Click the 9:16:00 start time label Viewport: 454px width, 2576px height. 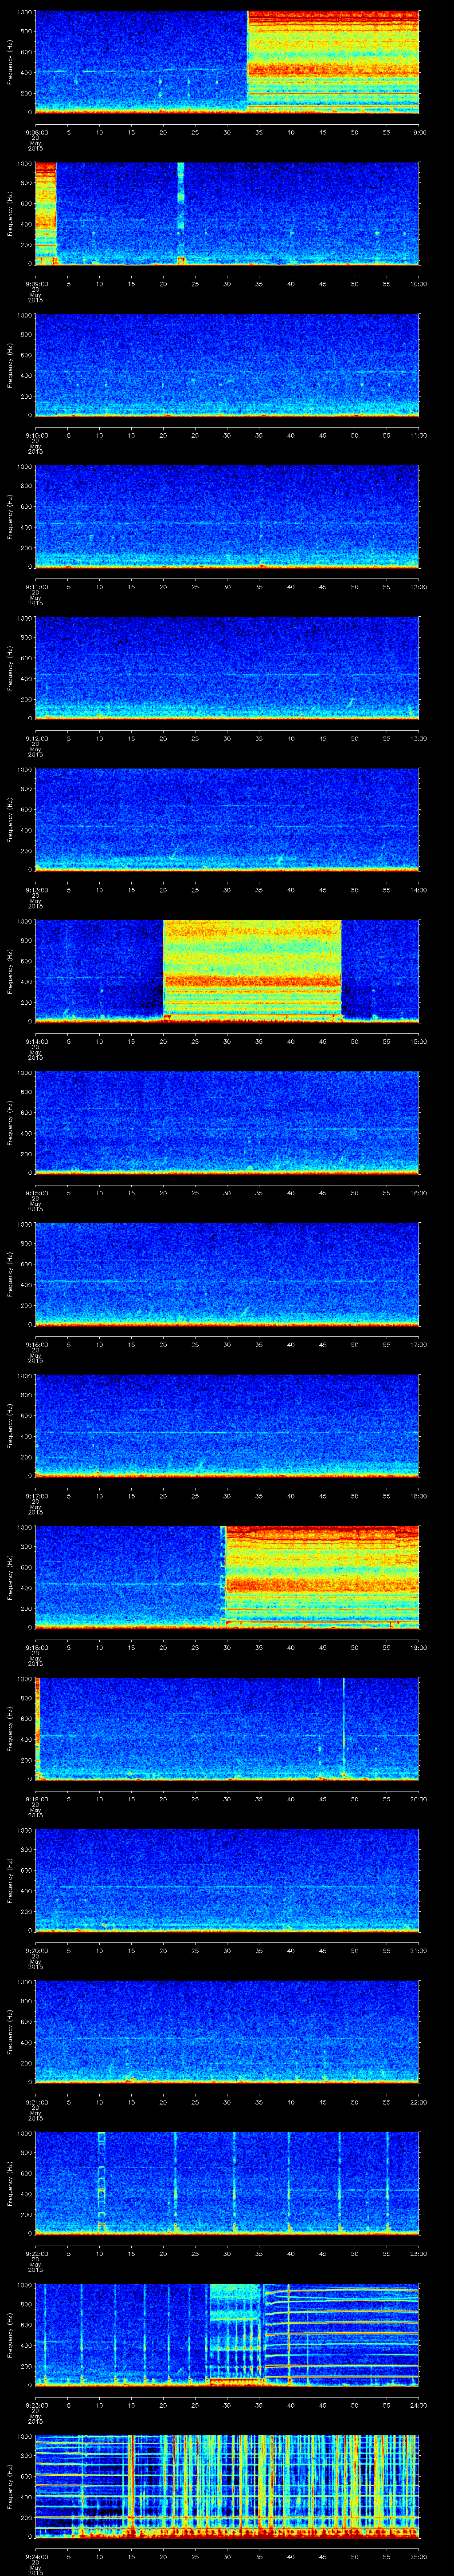point(36,1344)
